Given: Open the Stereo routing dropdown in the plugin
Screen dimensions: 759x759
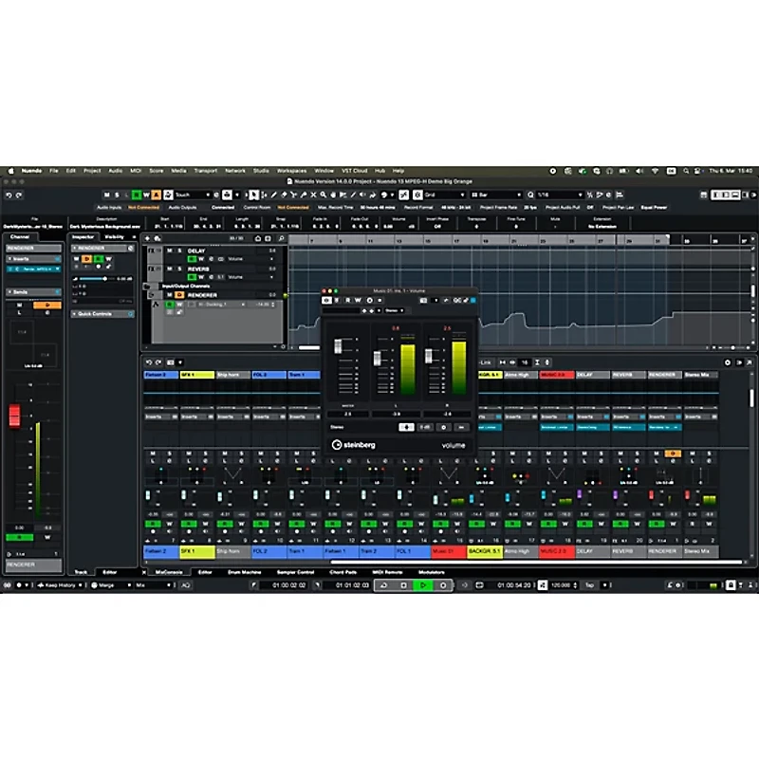Looking at the screenshot, I should (395, 311).
